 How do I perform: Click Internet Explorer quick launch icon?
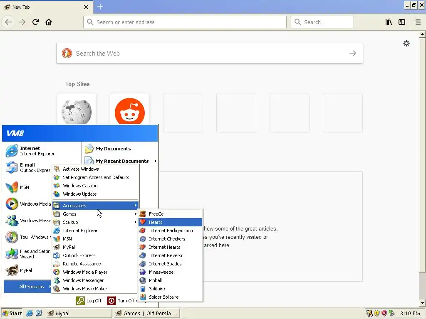[x=30, y=313]
